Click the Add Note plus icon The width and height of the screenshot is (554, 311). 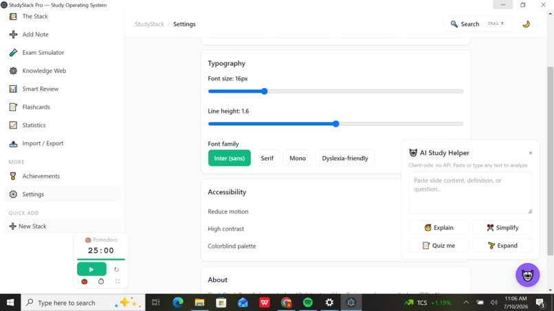[x=13, y=34]
